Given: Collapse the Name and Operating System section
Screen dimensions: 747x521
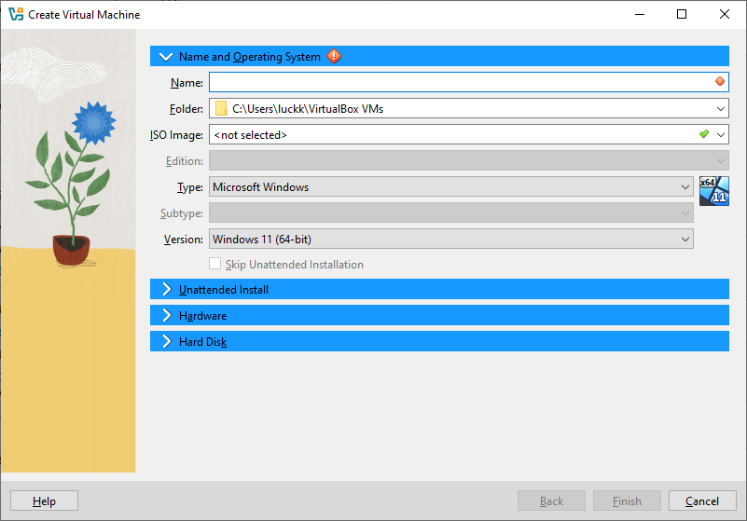Looking at the screenshot, I should 167,57.
